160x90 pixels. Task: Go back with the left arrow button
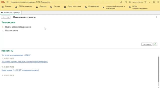coord(3,17)
